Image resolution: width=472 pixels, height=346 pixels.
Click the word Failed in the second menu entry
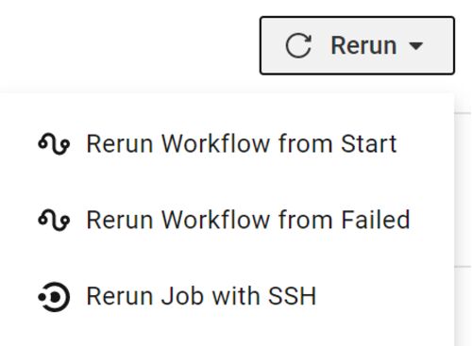376,220
